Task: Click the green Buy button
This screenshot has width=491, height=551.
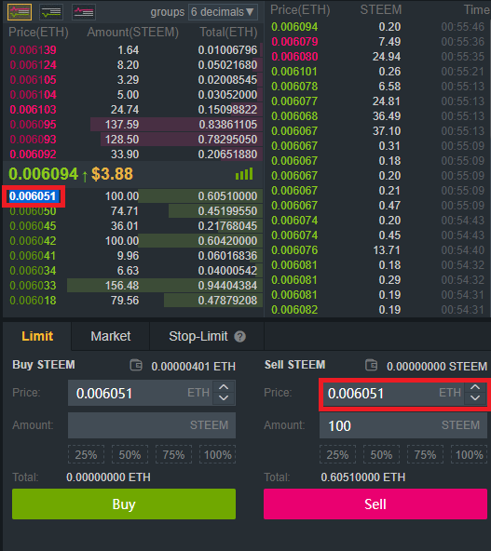Action: 124,504
